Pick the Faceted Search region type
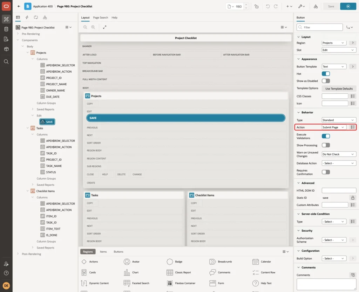The width and height of the screenshot is (359, 292). point(136,283)
